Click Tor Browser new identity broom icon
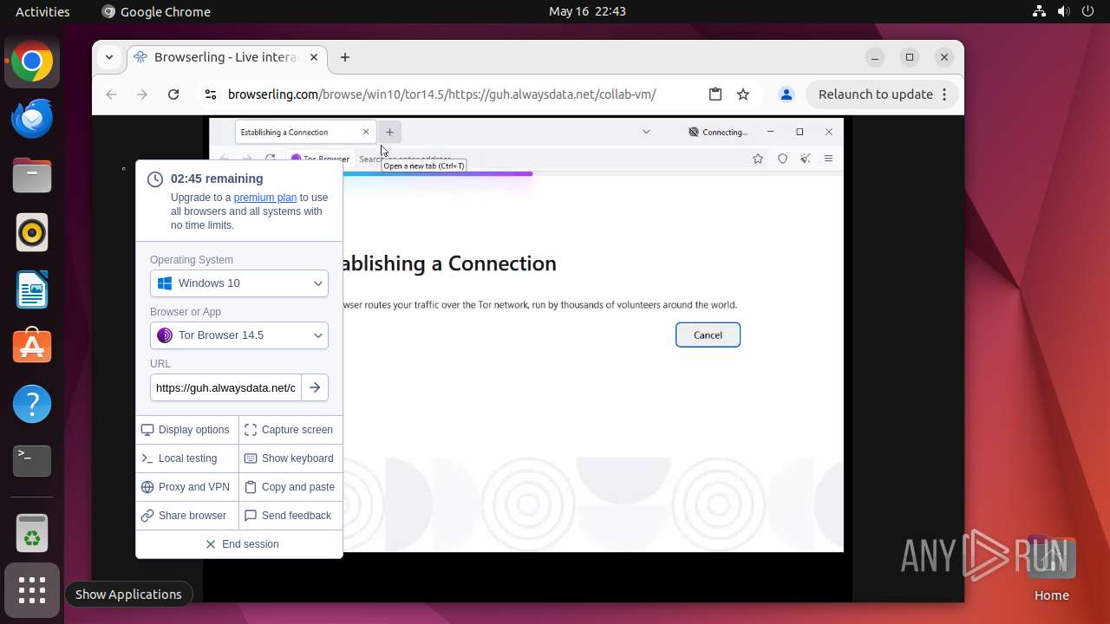This screenshot has width=1110, height=624. (x=806, y=159)
